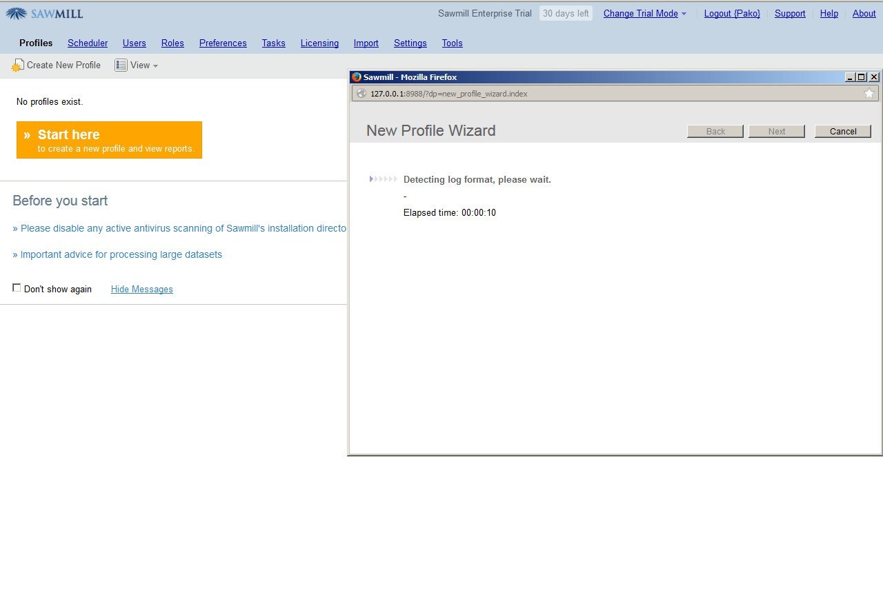Open the About link

864,13
